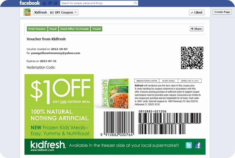Click the Kidfresh page profile thumbnail
Screen dimensions: 235x158
(x=27, y=12)
